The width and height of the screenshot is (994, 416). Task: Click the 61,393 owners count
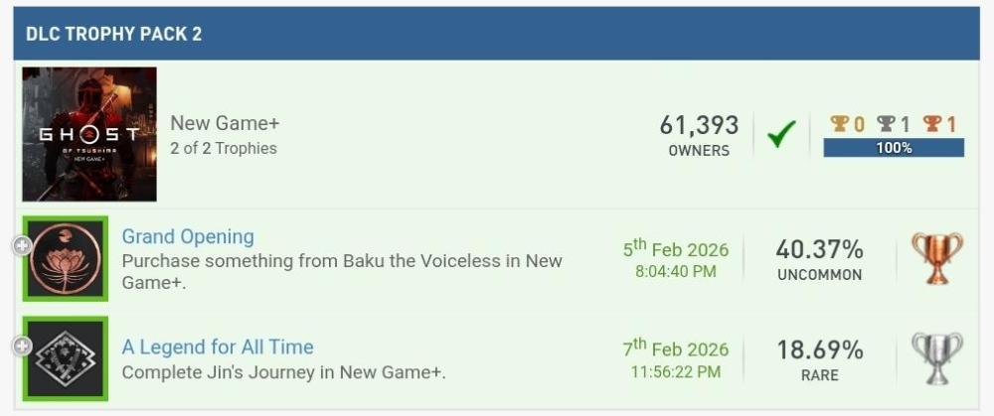click(699, 126)
